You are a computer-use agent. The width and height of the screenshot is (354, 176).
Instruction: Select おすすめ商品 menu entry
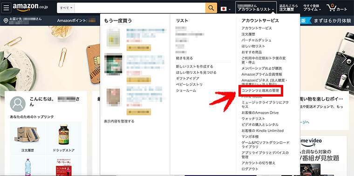252,52
